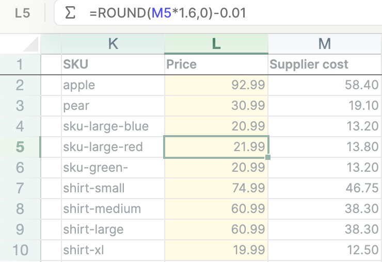Select column L header

(x=216, y=44)
